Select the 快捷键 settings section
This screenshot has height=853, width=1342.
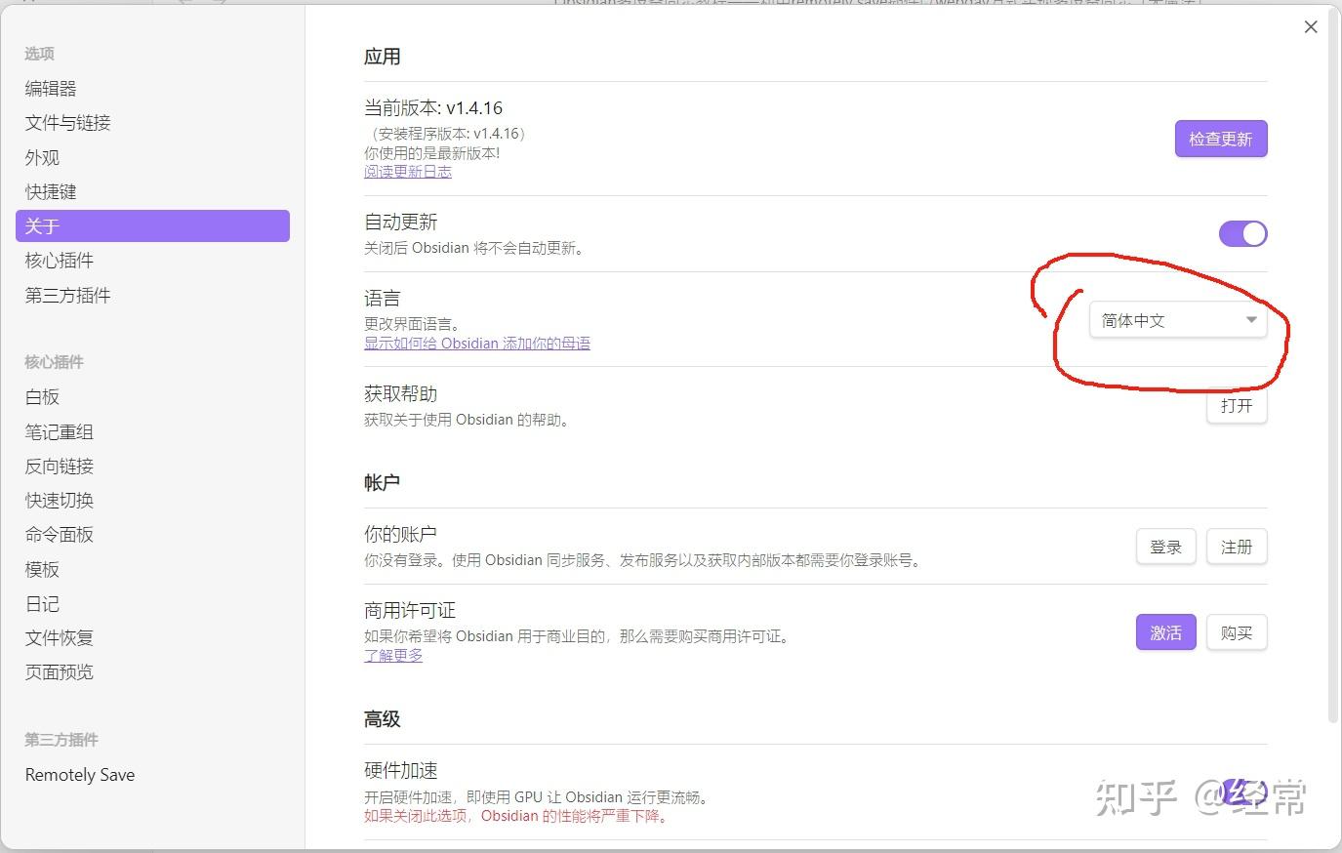coord(51,191)
